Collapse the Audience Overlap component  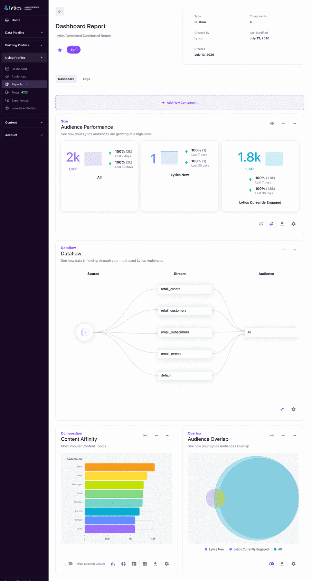(x=283, y=435)
